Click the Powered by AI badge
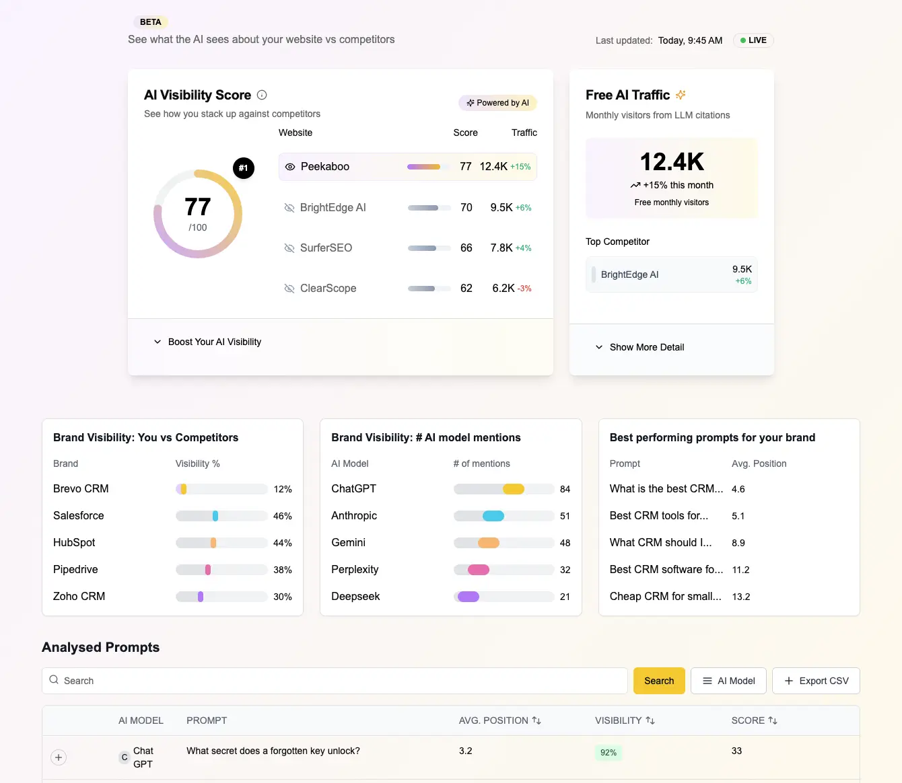 497,103
